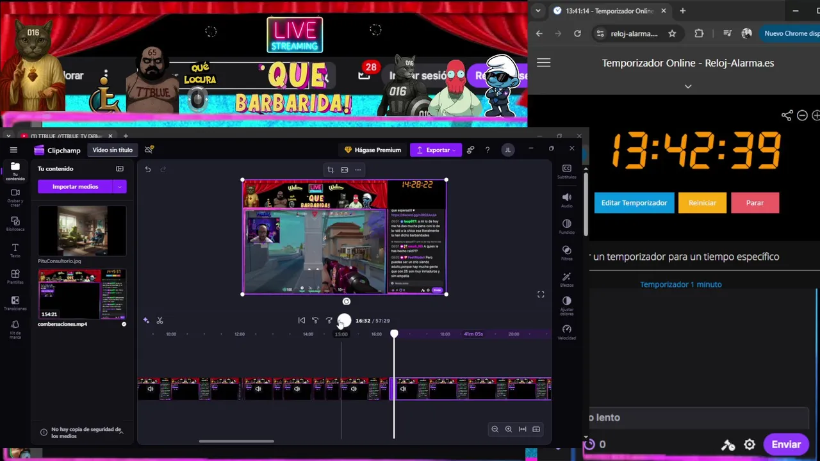Click Editar Temporizador in the timer page
820x461 pixels.
click(x=634, y=202)
